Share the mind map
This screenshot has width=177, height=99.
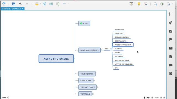(162, 4)
